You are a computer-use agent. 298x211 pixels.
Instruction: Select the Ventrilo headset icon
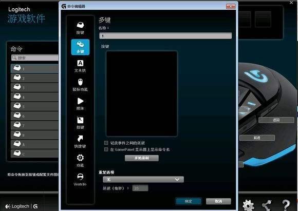tap(80, 180)
